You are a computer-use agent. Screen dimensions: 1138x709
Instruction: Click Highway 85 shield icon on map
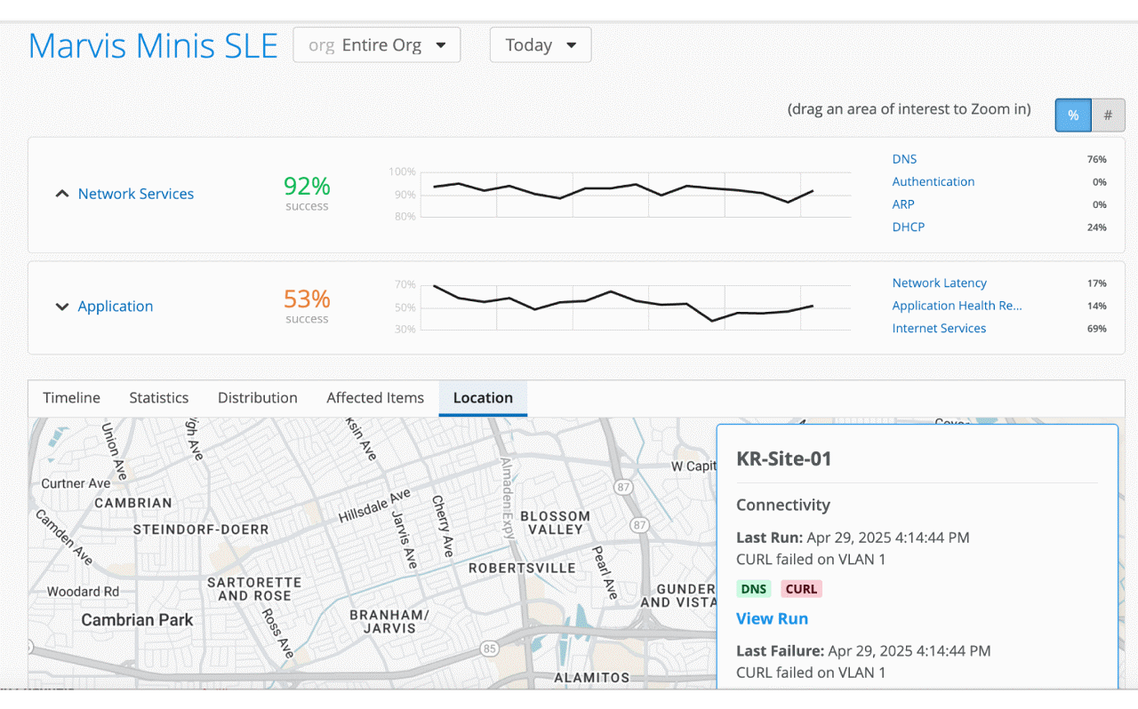pos(489,649)
